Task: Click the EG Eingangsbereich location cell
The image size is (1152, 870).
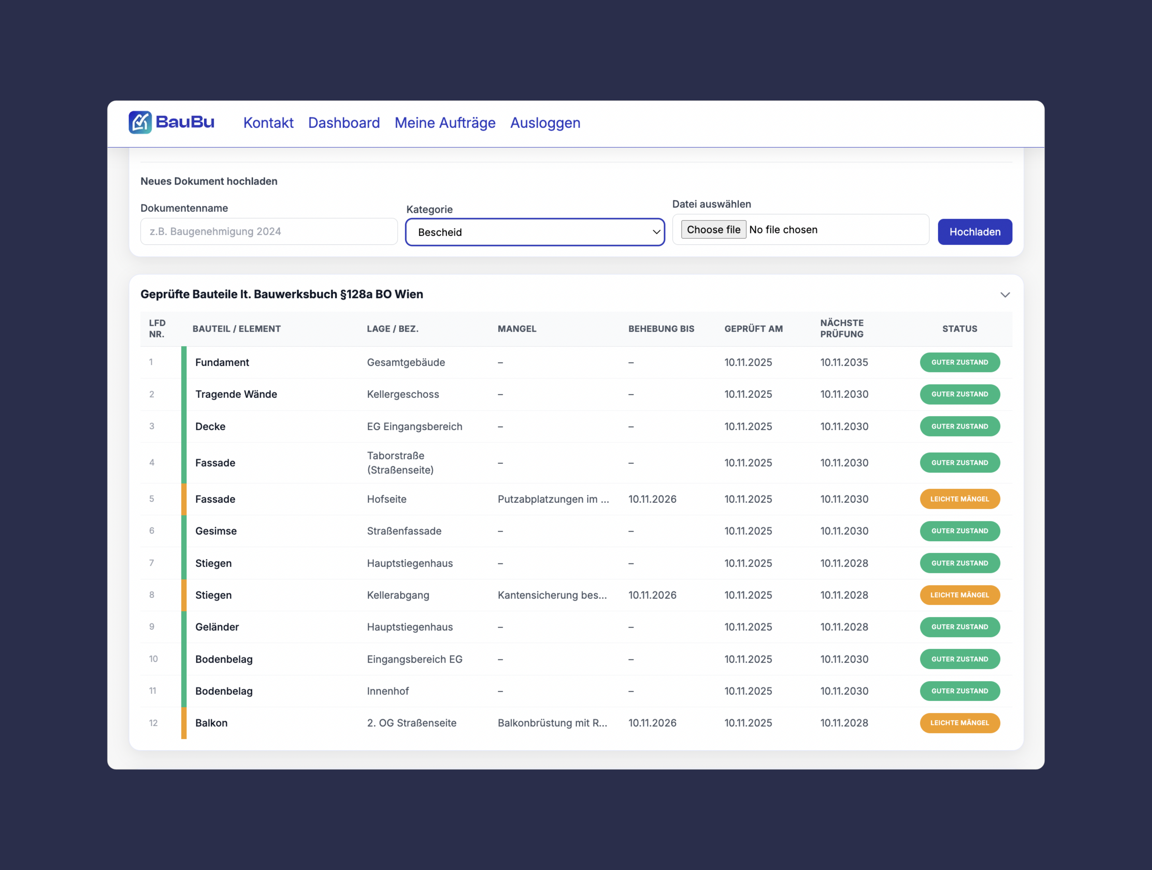Action: pos(415,426)
